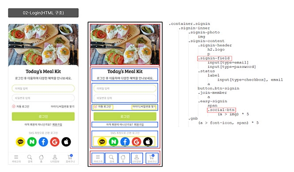This screenshot has width=294, height=172.
Task: Click the green 로그인 button in the outlined mockup
Action: (125, 116)
